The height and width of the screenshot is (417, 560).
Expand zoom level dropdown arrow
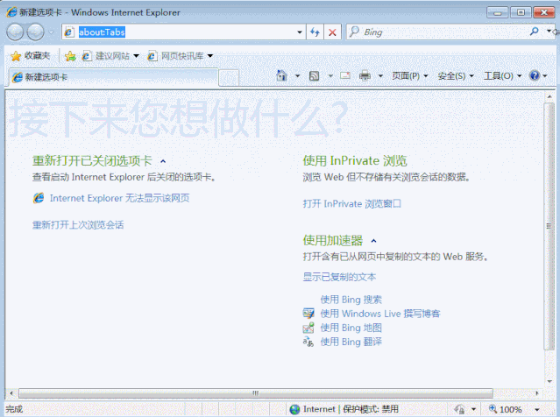pyautogui.click(x=537, y=409)
